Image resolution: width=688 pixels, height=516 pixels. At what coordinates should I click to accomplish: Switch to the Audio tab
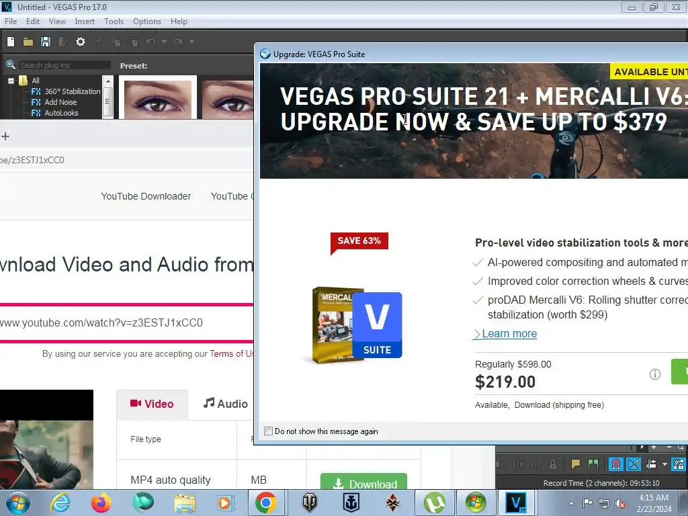(226, 404)
